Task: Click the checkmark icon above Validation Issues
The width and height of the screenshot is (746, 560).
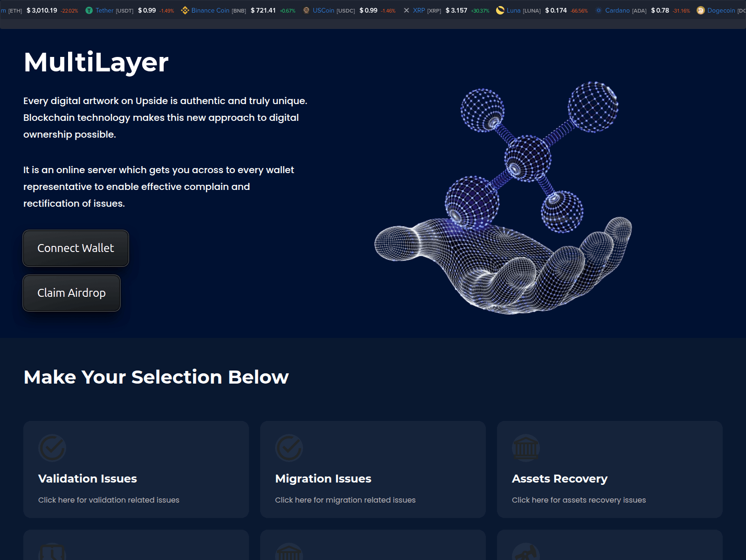Action: pos(52,448)
